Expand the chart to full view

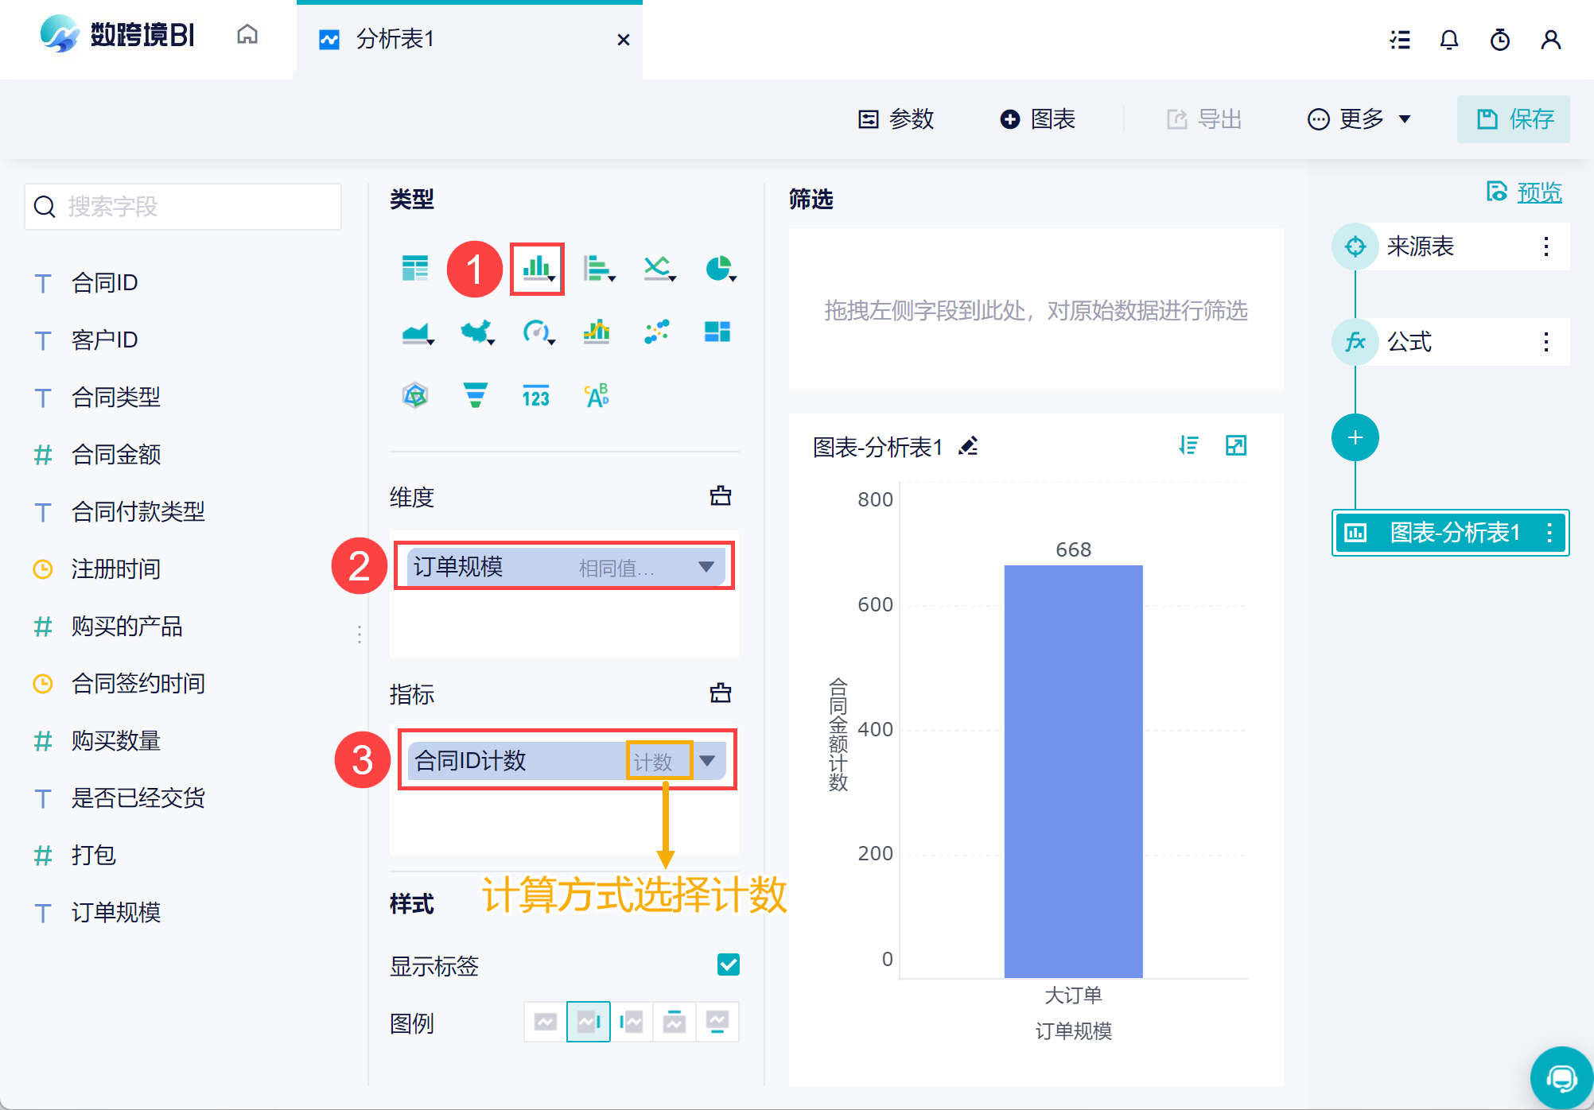(1236, 445)
